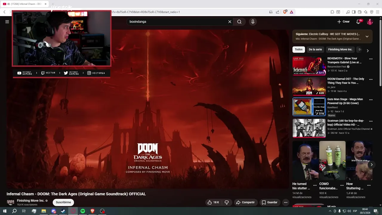Image resolution: width=382 pixels, height=215 pixels.
Task: Open the YouTube hamburger guide menu
Action: click(x=7, y=21)
